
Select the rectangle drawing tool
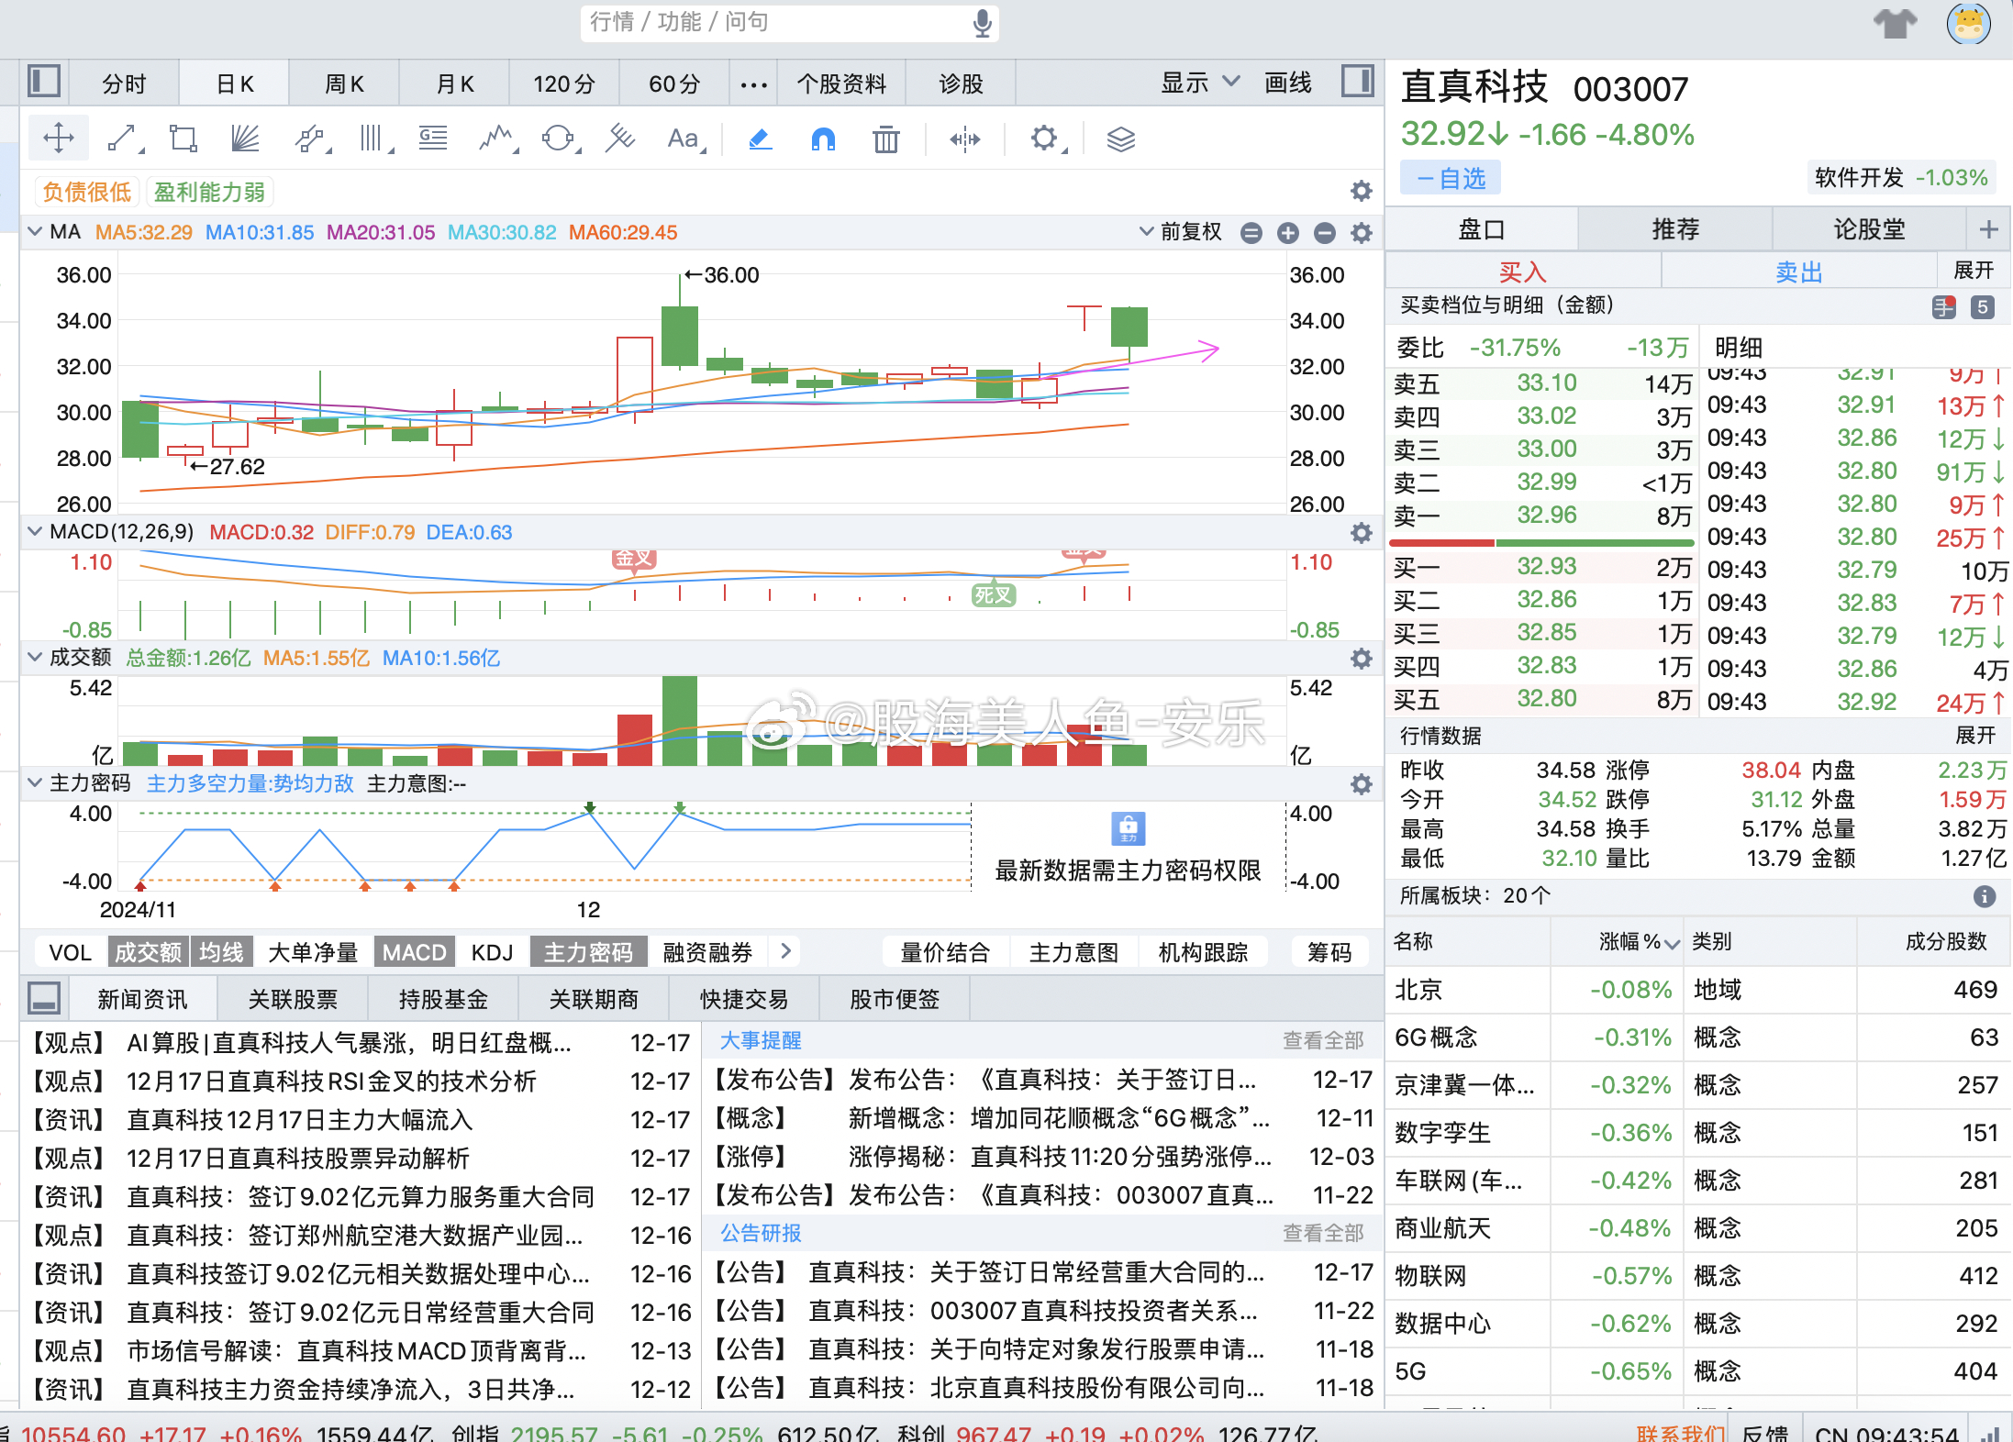point(184,139)
